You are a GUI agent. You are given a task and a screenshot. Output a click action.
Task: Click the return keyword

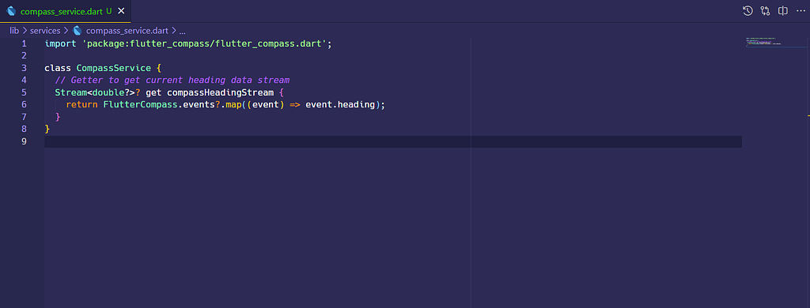(x=81, y=105)
